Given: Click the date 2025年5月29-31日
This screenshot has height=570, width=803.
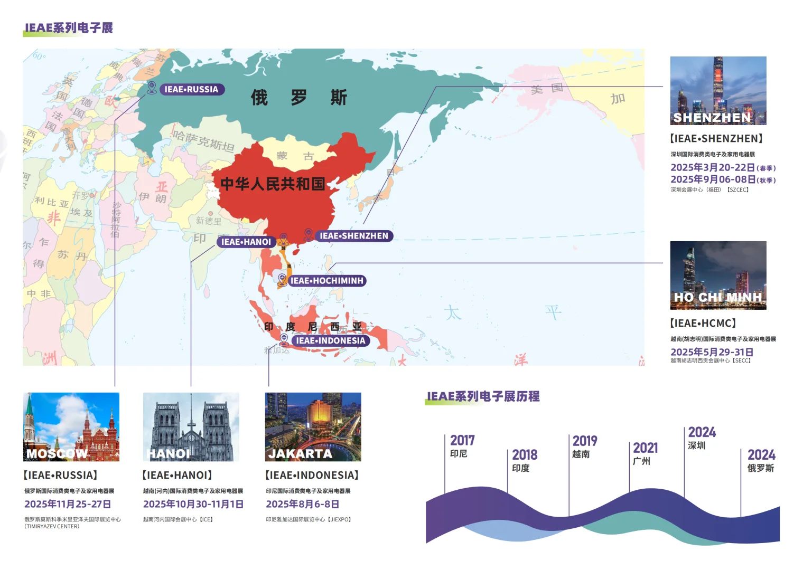Looking at the screenshot, I should click(x=712, y=352).
